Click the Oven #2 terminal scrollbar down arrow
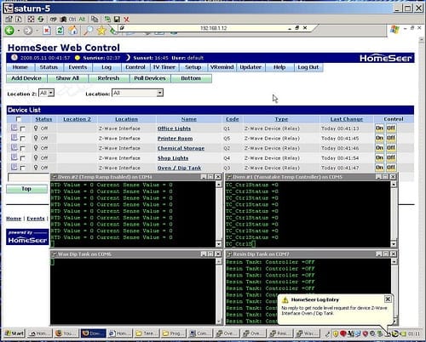Screen dimensions: 426x342 [219, 244]
